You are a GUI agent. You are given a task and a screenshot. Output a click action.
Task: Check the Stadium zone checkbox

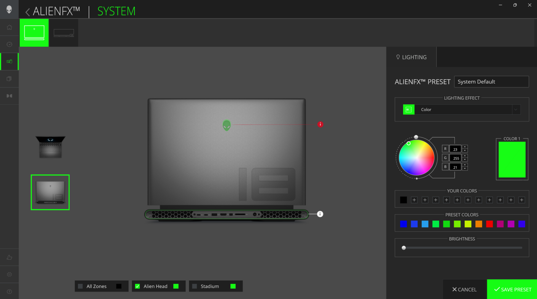coord(195,286)
